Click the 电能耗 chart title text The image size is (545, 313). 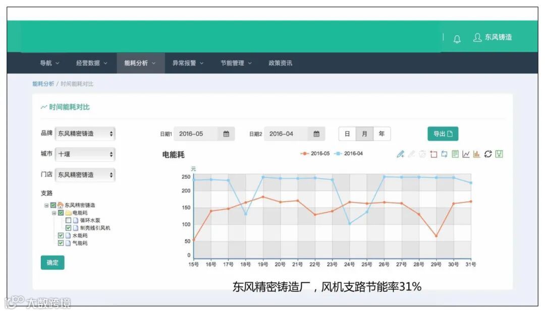pos(173,155)
